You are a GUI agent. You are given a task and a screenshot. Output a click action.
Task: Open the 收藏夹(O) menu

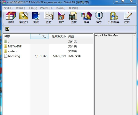click(46, 8)
